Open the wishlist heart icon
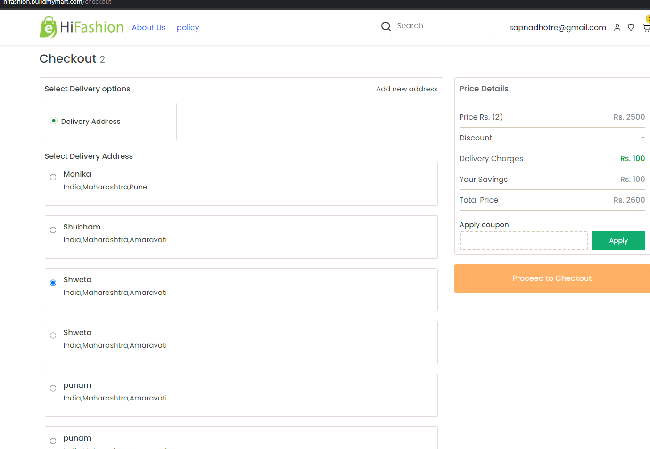This screenshot has height=449, width=650. (x=631, y=28)
